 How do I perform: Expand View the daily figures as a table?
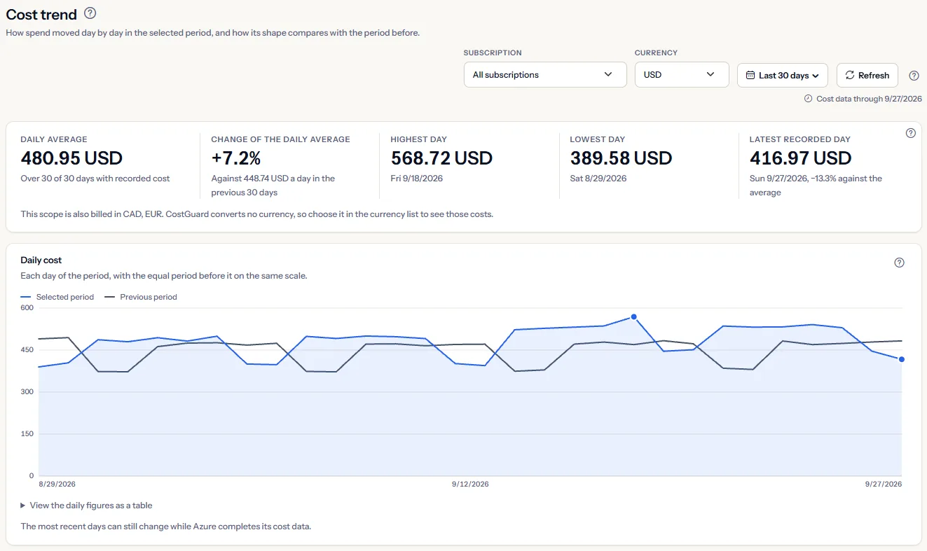tap(86, 505)
